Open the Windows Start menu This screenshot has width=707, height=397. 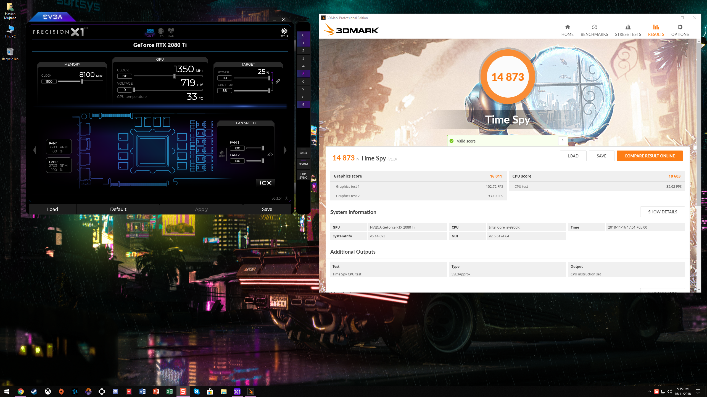pos(7,391)
